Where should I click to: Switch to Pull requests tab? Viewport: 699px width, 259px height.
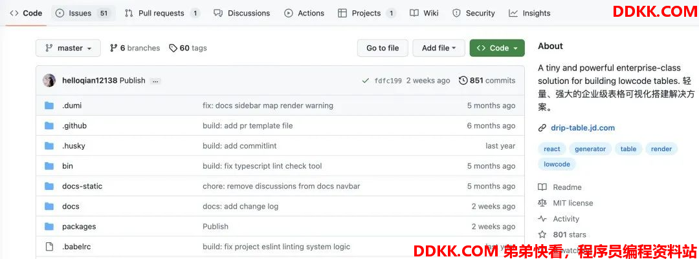tap(162, 14)
